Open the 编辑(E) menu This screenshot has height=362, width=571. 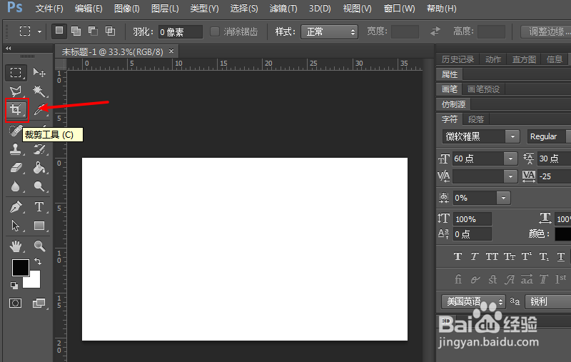point(89,9)
